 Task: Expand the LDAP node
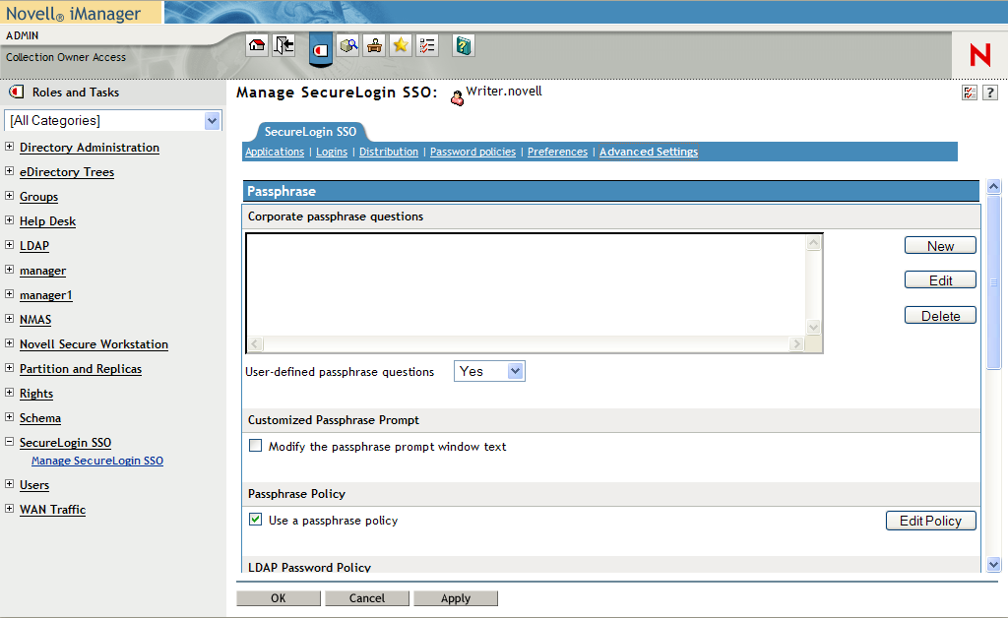[9, 245]
